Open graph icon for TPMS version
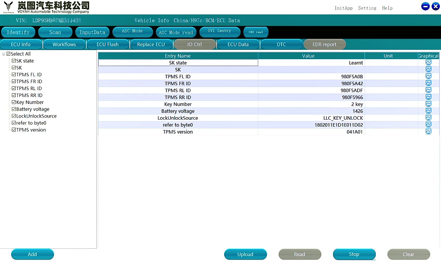Image resolution: width=441 pixels, height=263 pixels. [428, 132]
